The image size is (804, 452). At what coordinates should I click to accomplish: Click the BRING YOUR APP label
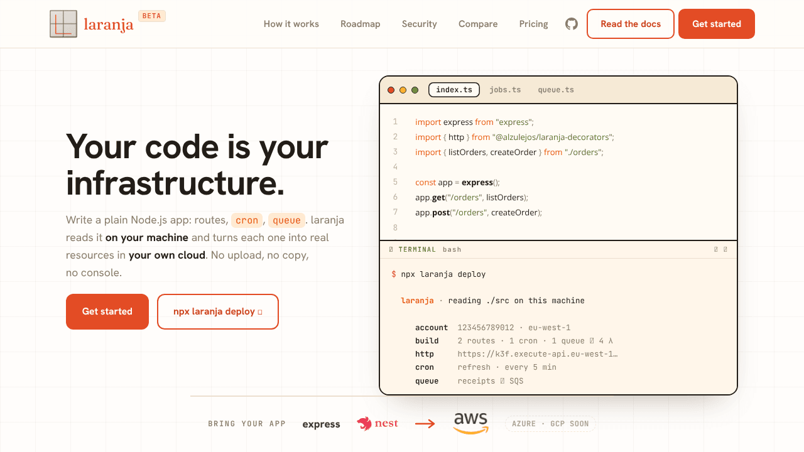(247, 424)
